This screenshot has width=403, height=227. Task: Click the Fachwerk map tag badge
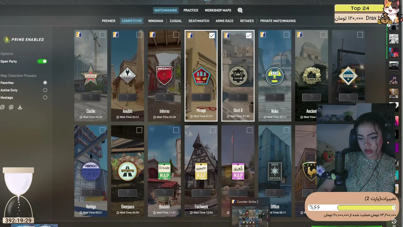(x=201, y=172)
